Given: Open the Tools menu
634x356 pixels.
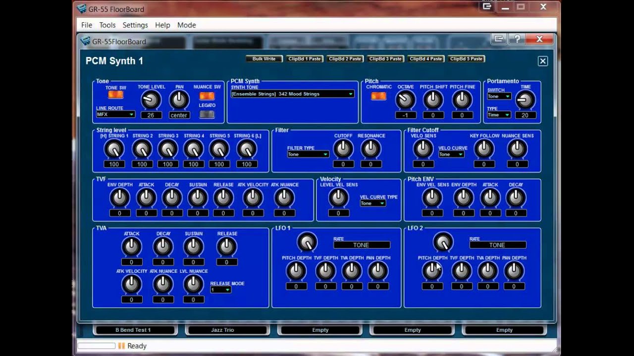Looking at the screenshot, I should (x=107, y=25).
